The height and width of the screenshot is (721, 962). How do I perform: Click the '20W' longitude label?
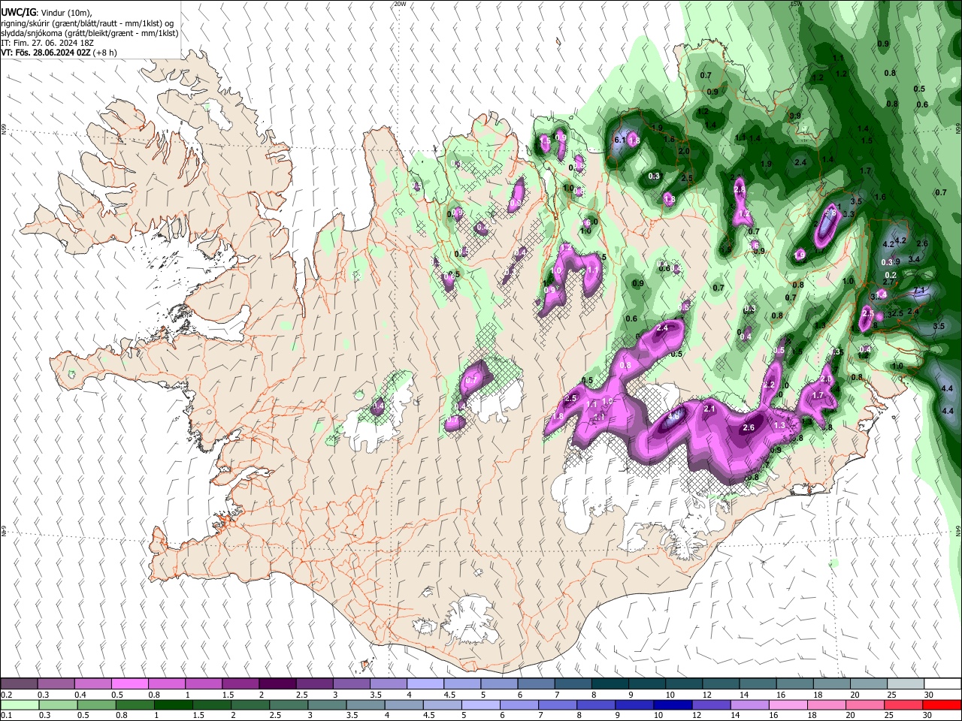click(400, 4)
